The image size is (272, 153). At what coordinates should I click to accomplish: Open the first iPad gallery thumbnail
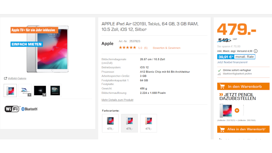coord(10,90)
